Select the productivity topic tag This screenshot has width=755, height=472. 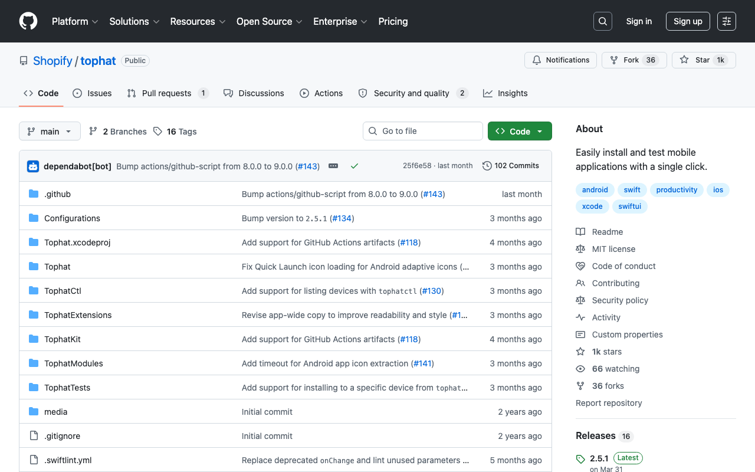pos(677,190)
